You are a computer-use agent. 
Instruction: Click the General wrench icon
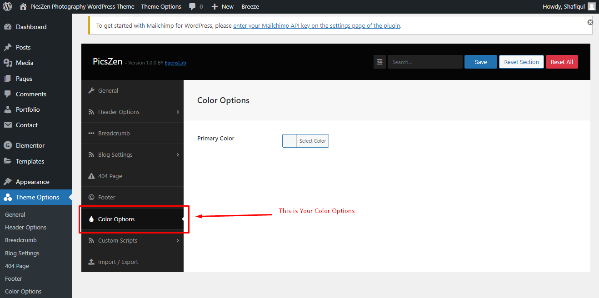tap(91, 90)
